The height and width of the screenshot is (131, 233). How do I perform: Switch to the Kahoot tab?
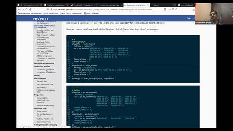[163, 5]
